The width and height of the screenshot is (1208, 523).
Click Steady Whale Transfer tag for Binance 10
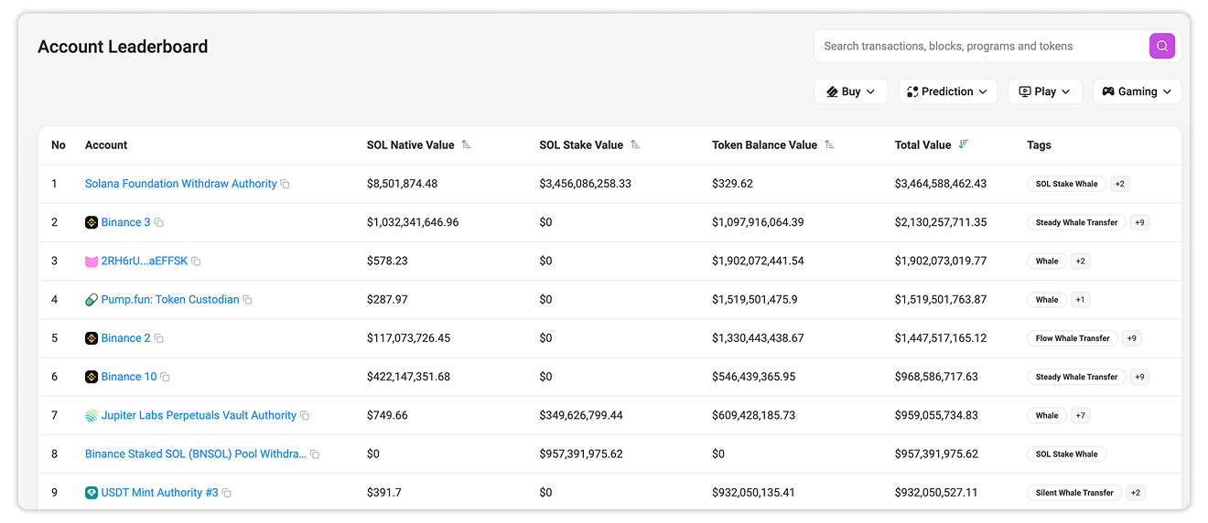coord(1077,377)
